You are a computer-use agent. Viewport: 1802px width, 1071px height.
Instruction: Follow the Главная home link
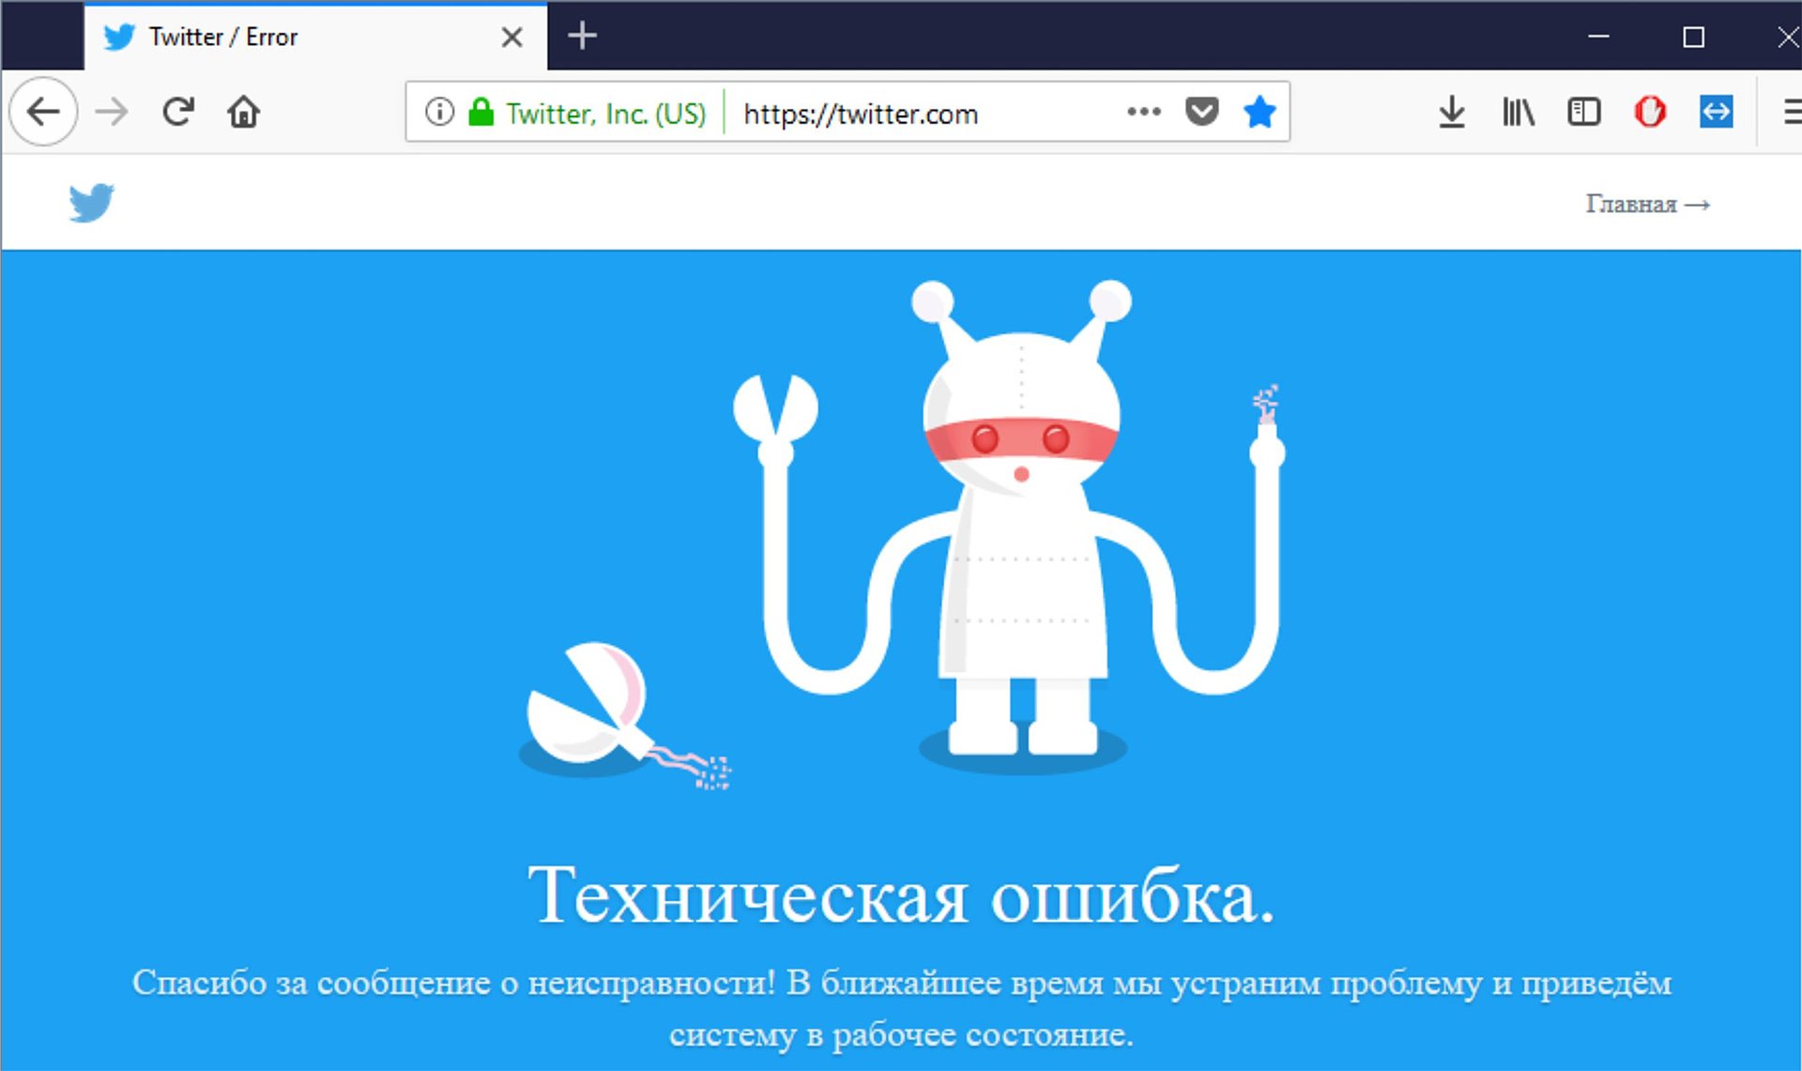[1647, 204]
